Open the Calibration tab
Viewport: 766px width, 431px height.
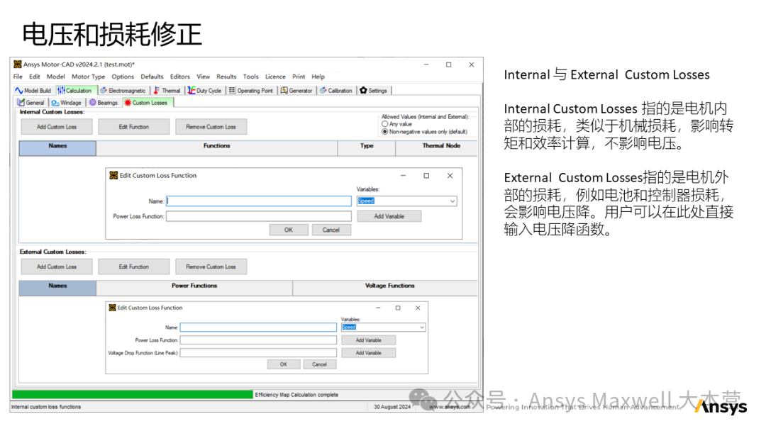pos(336,90)
